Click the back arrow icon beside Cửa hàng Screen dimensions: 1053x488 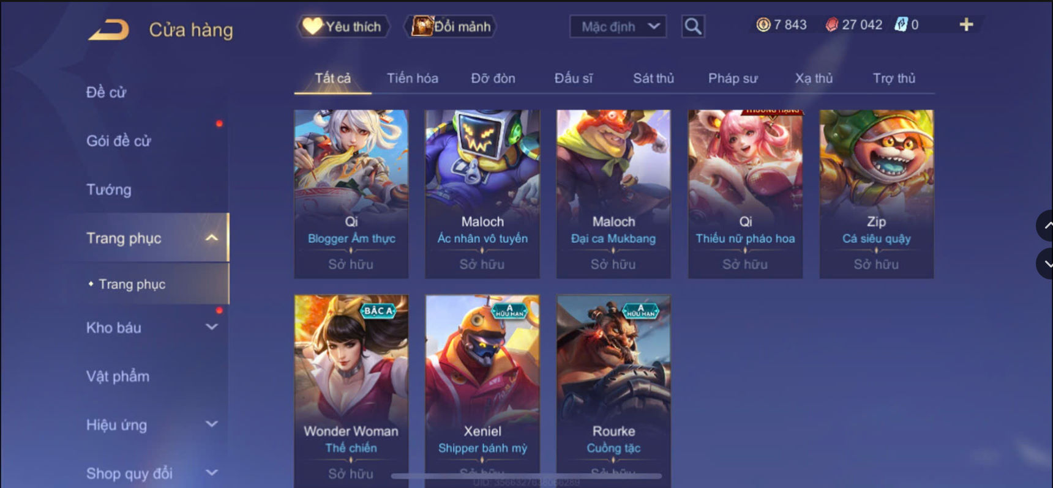108,30
